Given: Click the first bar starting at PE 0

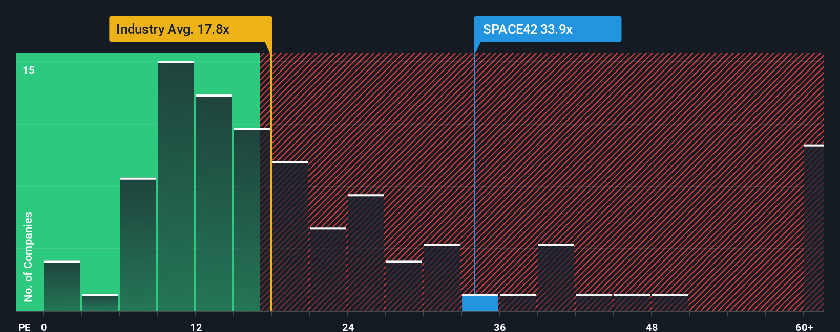Looking at the screenshot, I should click(x=62, y=286).
